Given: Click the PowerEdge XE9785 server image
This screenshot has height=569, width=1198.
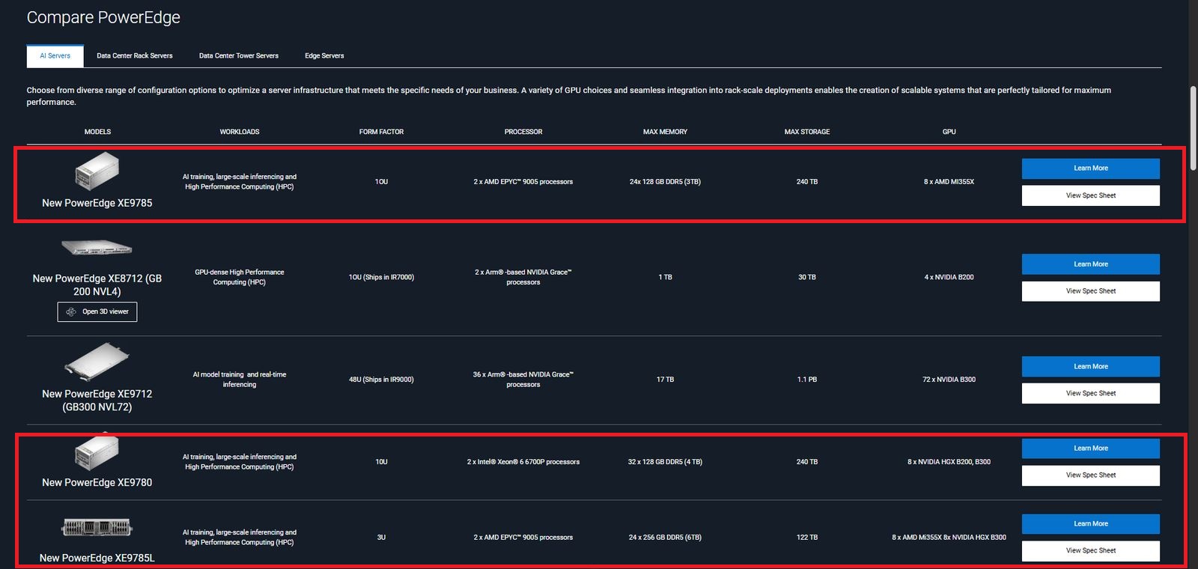Looking at the screenshot, I should (x=97, y=171).
